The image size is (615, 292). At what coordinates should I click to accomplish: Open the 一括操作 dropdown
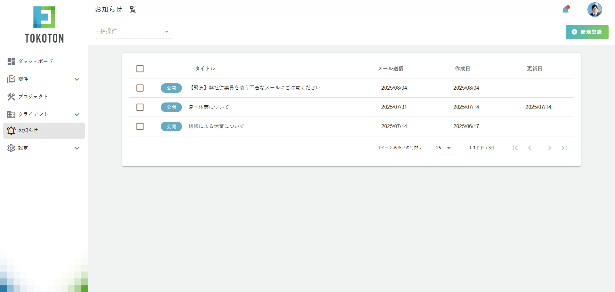[x=133, y=31]
